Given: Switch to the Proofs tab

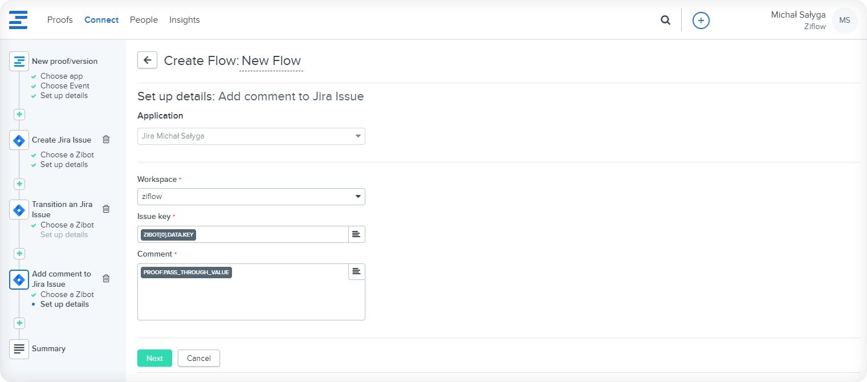Looking at the screenshot, I should 60,20.
